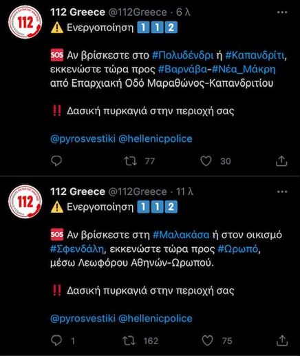Reply to the Πολυδένδρι evacuation tweet
The width and height of the screenshot is (300, 356).
[x=56, y=160]
